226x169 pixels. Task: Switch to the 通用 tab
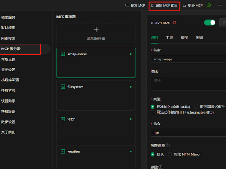[x=154, y=38]
